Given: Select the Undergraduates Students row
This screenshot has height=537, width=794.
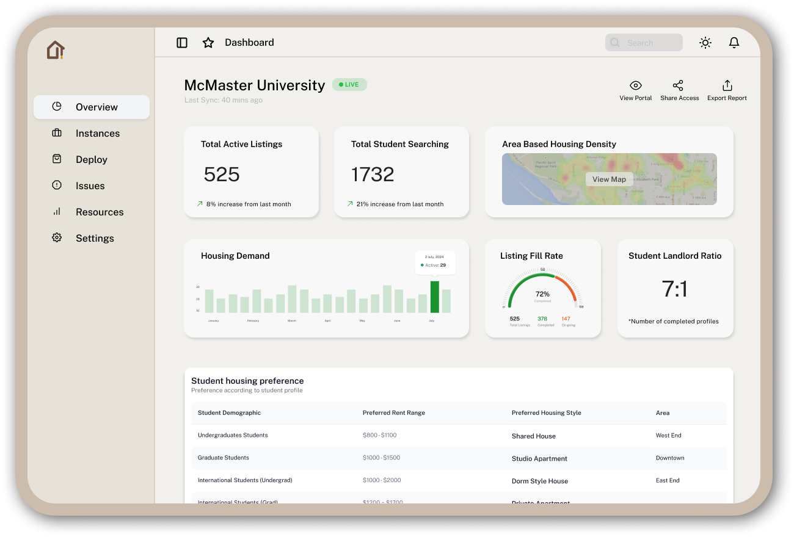Looking at the screenshot, I should point(459,436).
